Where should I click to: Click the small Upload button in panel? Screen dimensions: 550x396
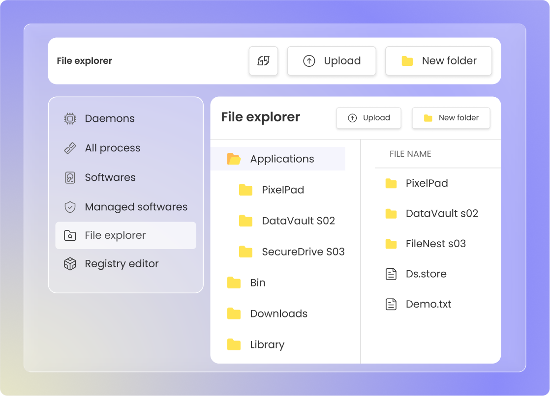pos(368,118)
